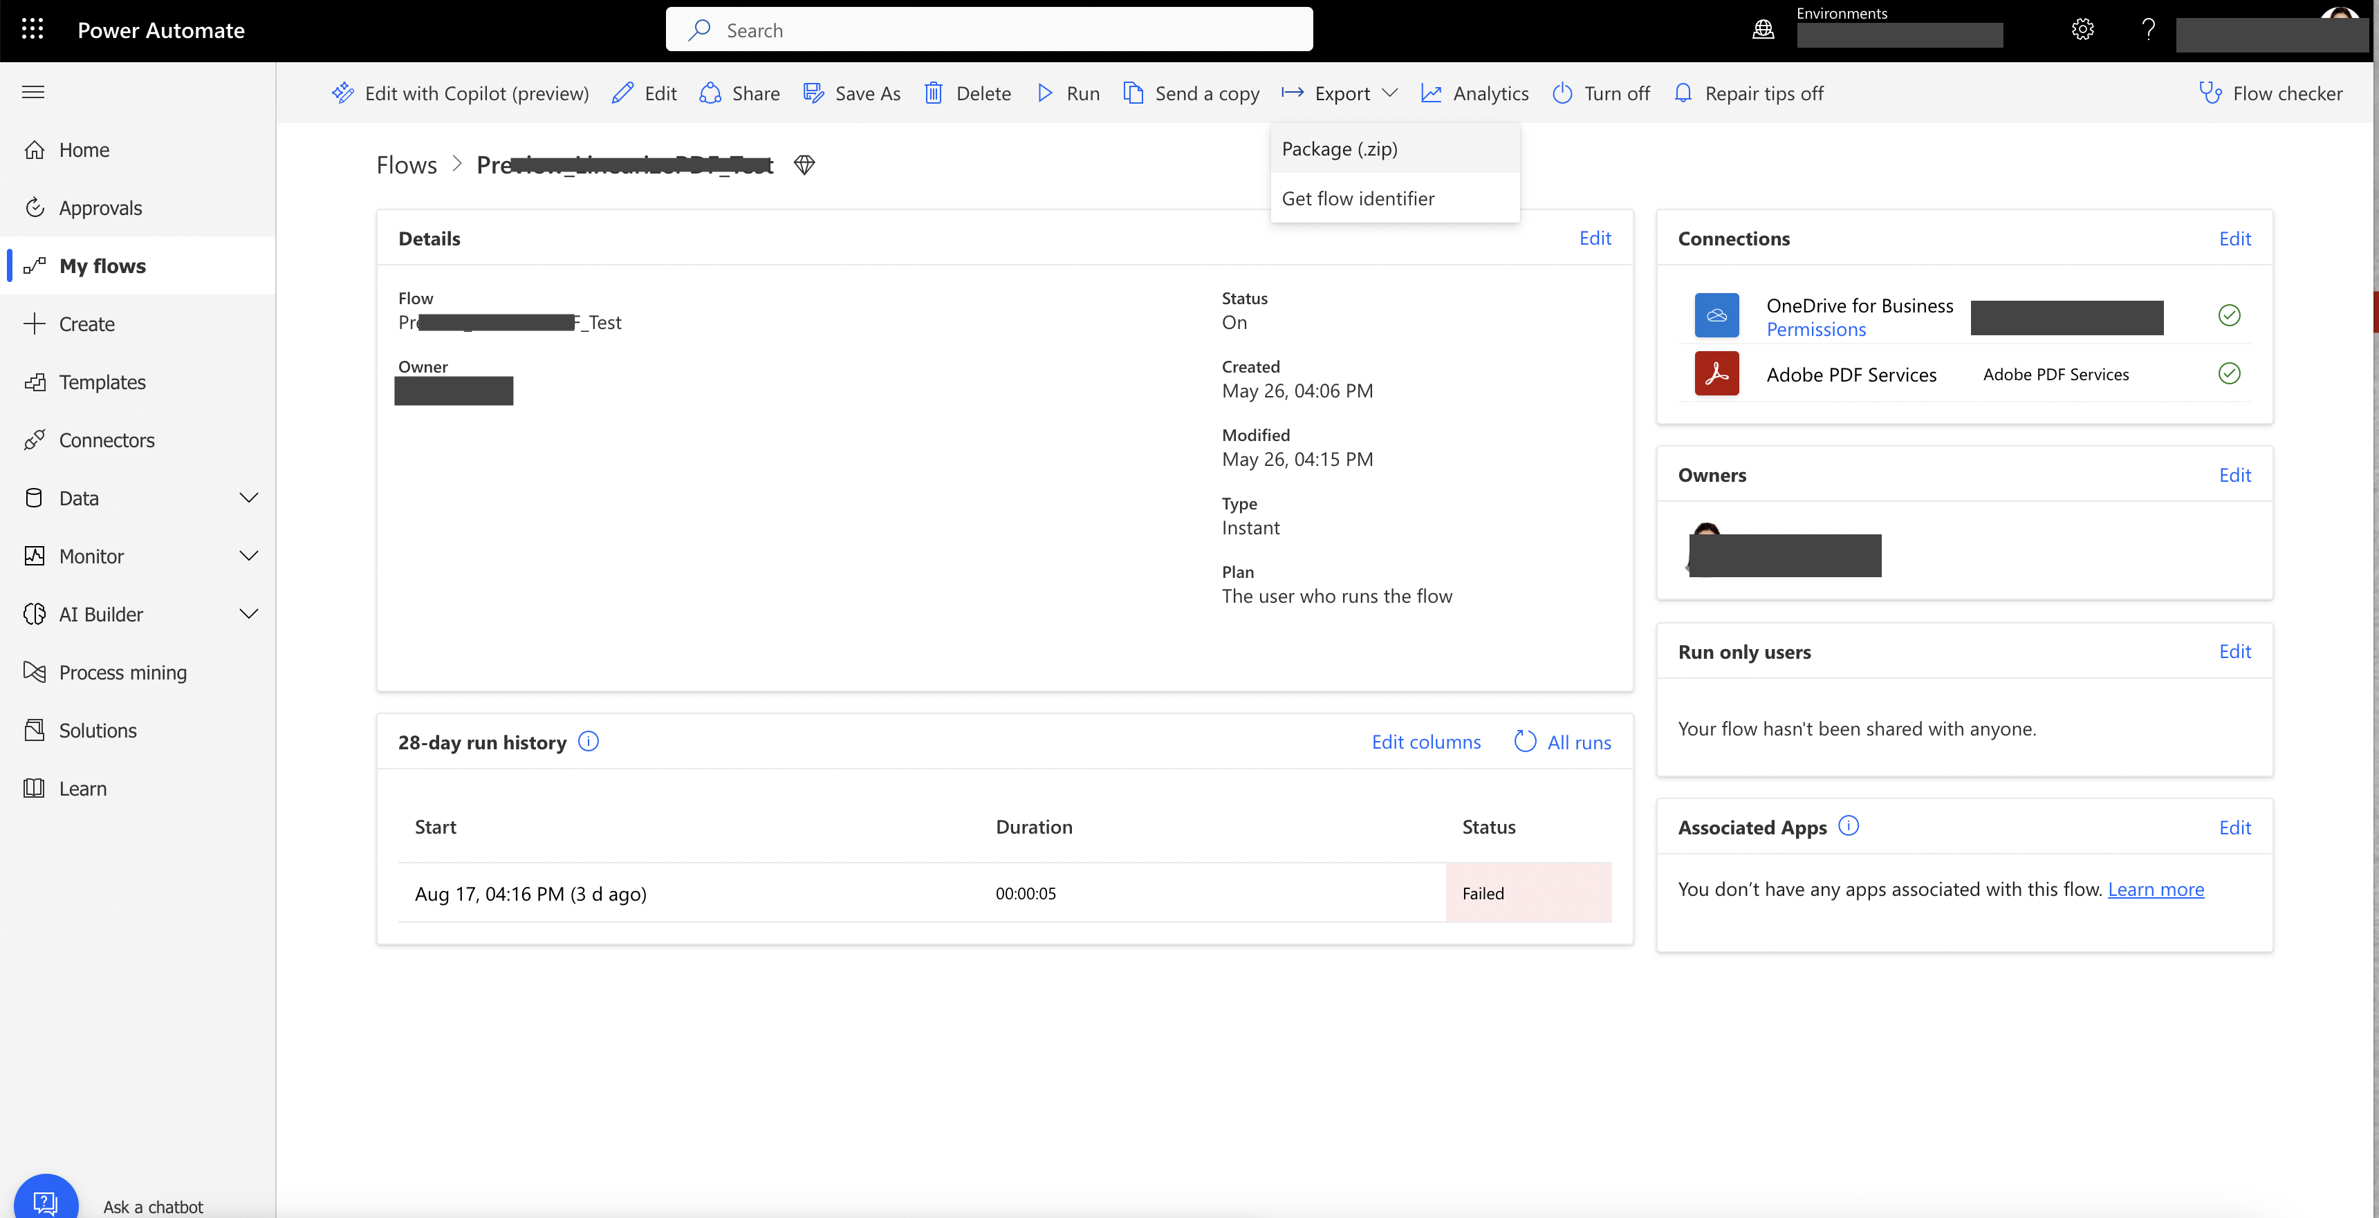The height and width of the screenshot is (1218, 2379).
Task: Edit the Connections panel
Action: point(2234,238)
